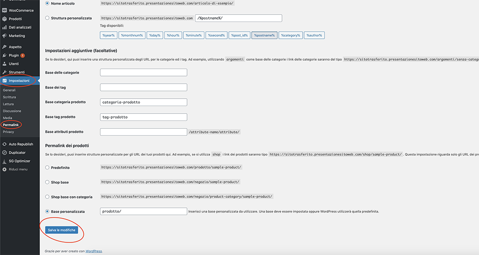Follow the WordPress footer link

click(94, 251)
